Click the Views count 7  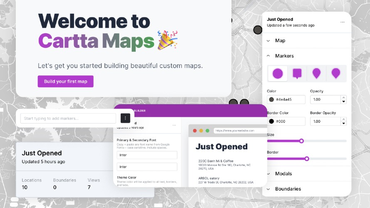point(89,187)
